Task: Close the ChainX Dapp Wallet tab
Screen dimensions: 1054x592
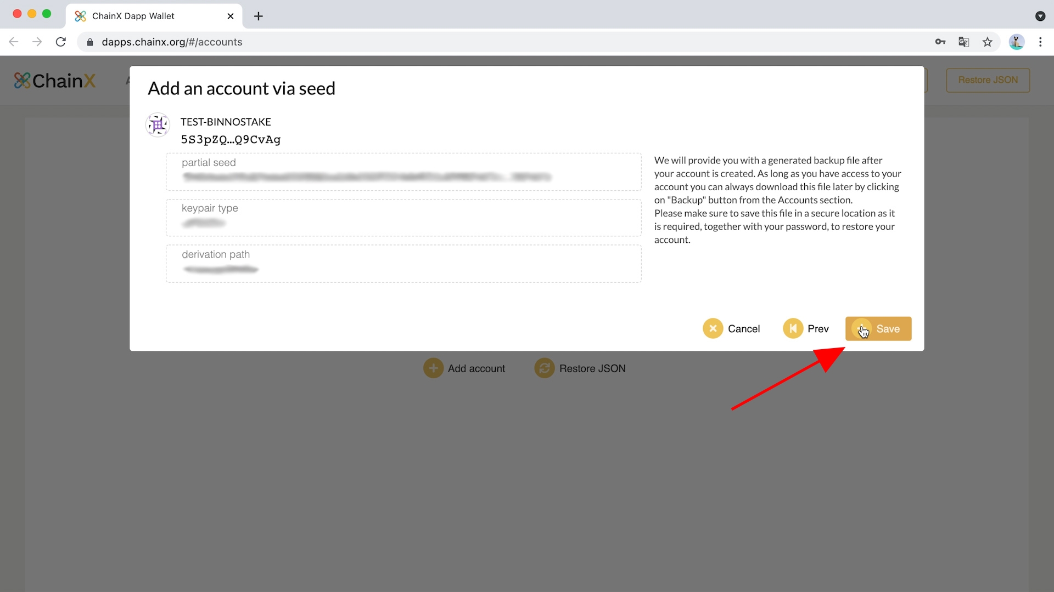Action: [x=231, y=16]
